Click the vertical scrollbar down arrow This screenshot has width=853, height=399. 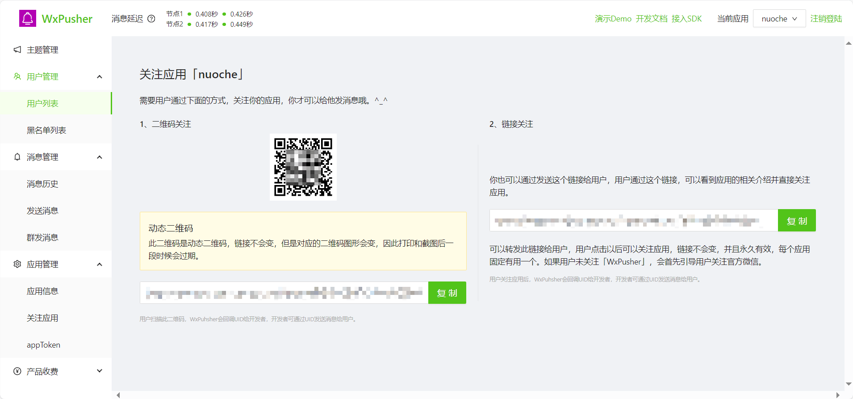point(849,384)
